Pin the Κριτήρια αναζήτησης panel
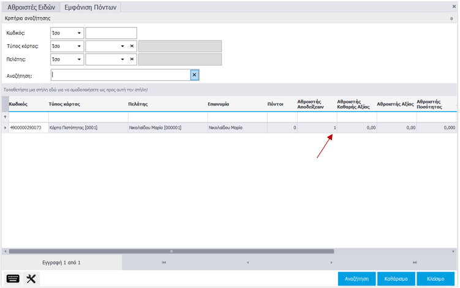460x288 pixels. click(x=451, y=19)
